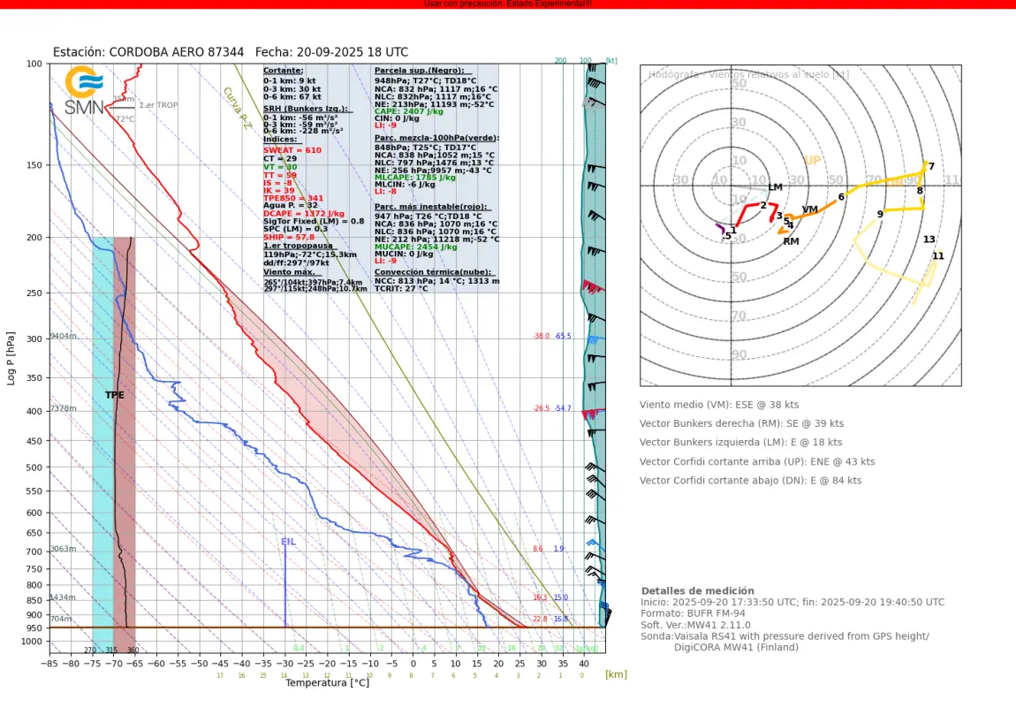This screenshot has height=707, width=1016.
Task: Click Vector Corfidi cortante abajo (DN) line
Action: (750, 480)
